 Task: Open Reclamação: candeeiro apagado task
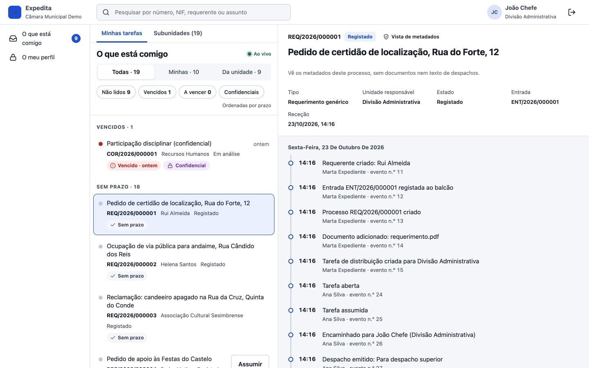click(x=184, y=317)
